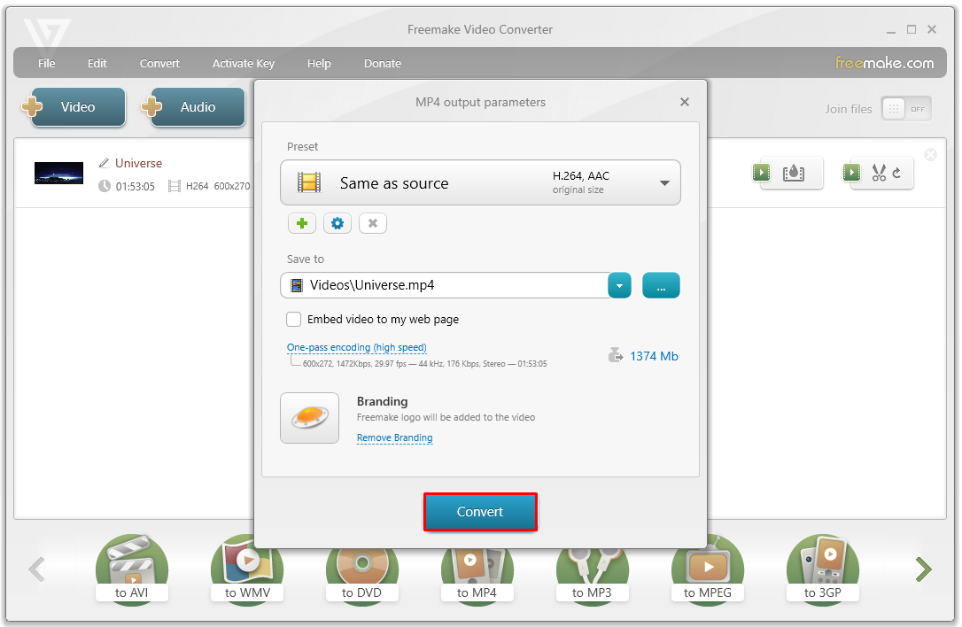Viewport: 962px width, 627px height.
Task: Open the Help menu
Action: point(319,63)
